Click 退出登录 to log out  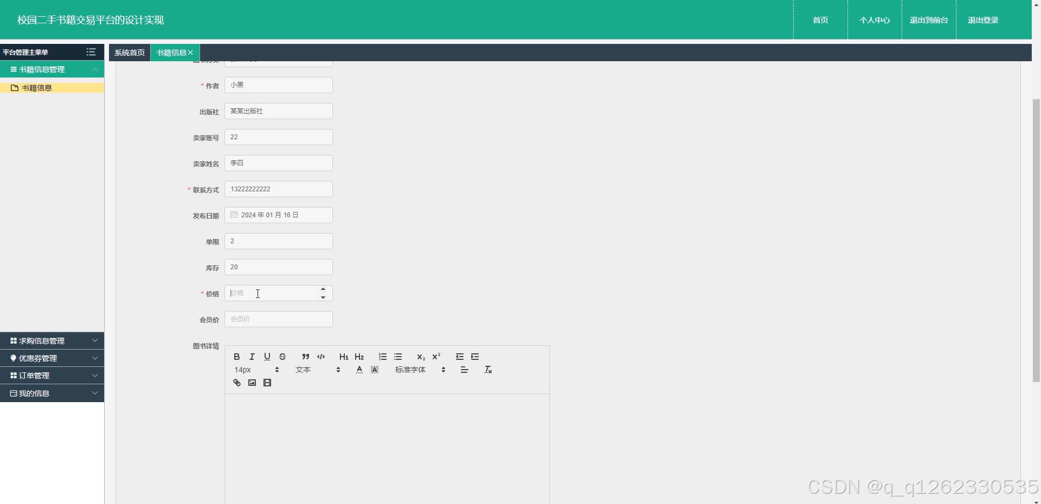(x=983, y=20)
